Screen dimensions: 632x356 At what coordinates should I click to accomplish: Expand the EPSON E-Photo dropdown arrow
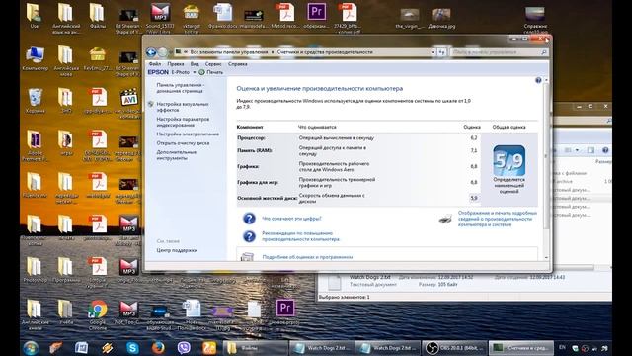click(195, 72)
